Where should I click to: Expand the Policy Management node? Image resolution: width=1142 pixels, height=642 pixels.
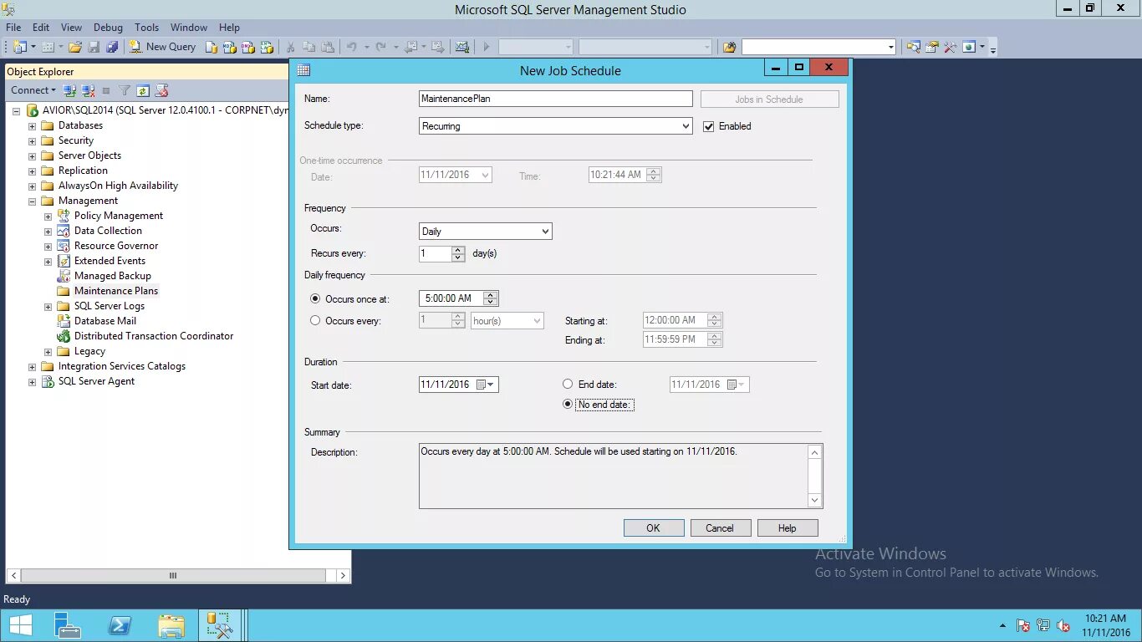tap(48, 216)
